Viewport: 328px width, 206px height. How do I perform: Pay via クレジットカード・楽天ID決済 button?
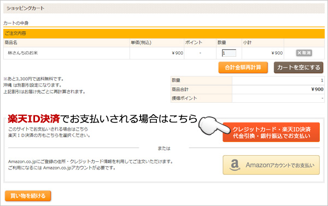click(271, 132)
